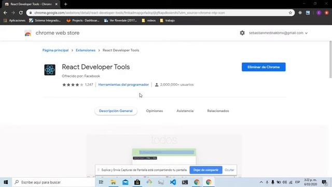Open the Projects Dashboard bookmark

[83, 21]
